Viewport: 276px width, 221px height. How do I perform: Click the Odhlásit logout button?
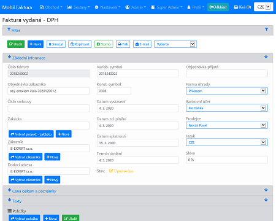pos(218,7)
